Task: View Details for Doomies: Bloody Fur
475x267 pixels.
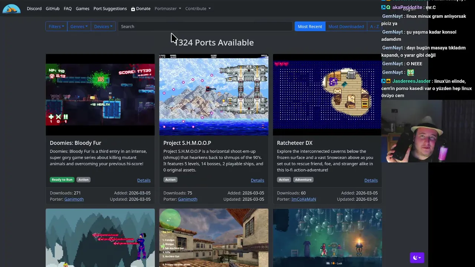Action: tap(144, 180)
